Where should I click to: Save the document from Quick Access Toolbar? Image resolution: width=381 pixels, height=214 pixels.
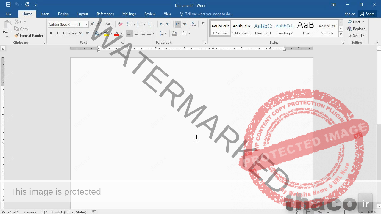(x=8, y=4)
